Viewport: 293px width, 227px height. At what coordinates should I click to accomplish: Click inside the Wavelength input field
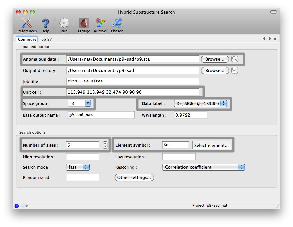coord(190,115)
